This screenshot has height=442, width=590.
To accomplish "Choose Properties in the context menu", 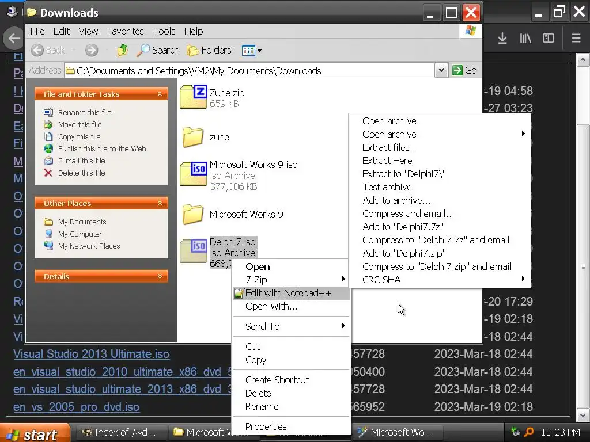I will click(291, 426).
